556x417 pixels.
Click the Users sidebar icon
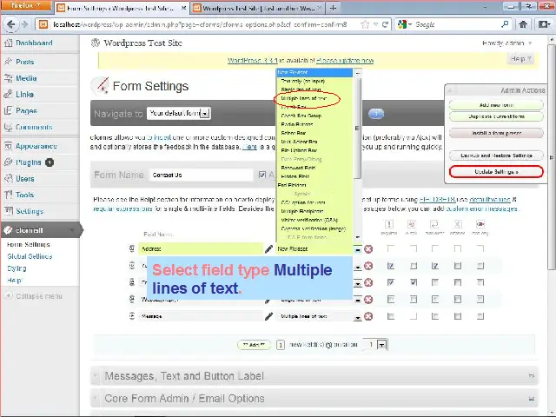point(8,179)
